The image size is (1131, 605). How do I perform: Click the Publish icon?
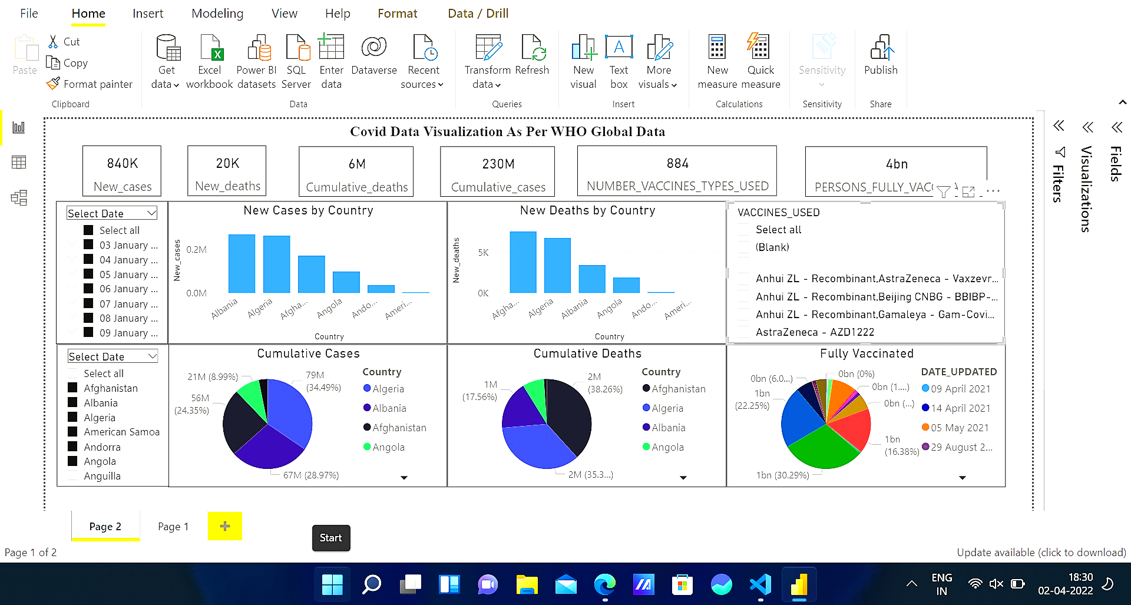(881, 48)
